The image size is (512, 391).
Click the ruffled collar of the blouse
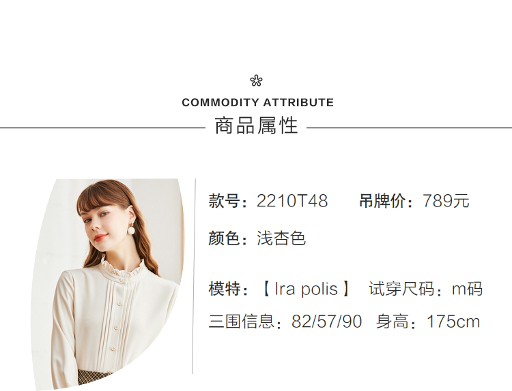pyautogui.click(x=123, y=268)
